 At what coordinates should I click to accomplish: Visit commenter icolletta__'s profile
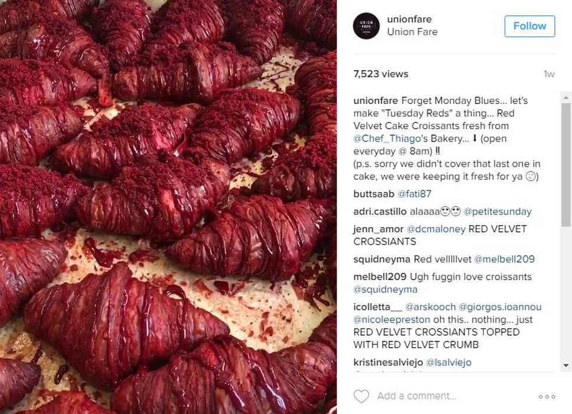(377, 307)
